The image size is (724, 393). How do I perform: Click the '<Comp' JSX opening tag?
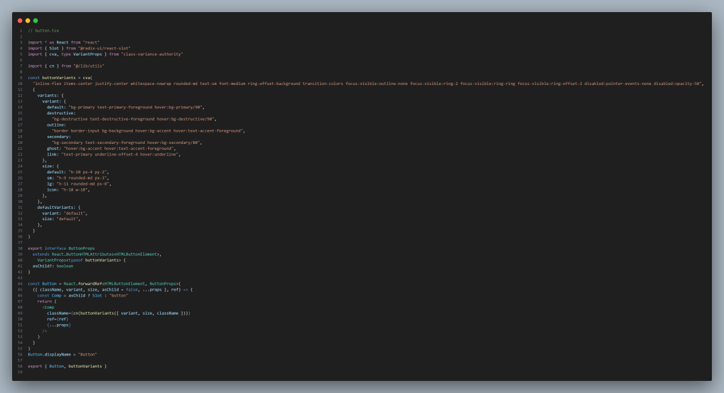pos(48,308)
